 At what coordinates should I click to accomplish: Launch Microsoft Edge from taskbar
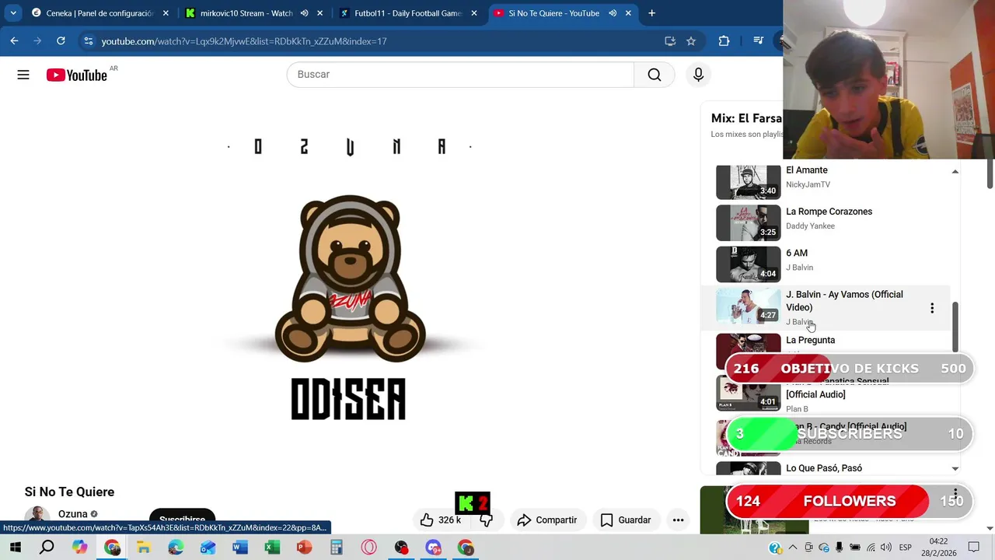point(176,548)
